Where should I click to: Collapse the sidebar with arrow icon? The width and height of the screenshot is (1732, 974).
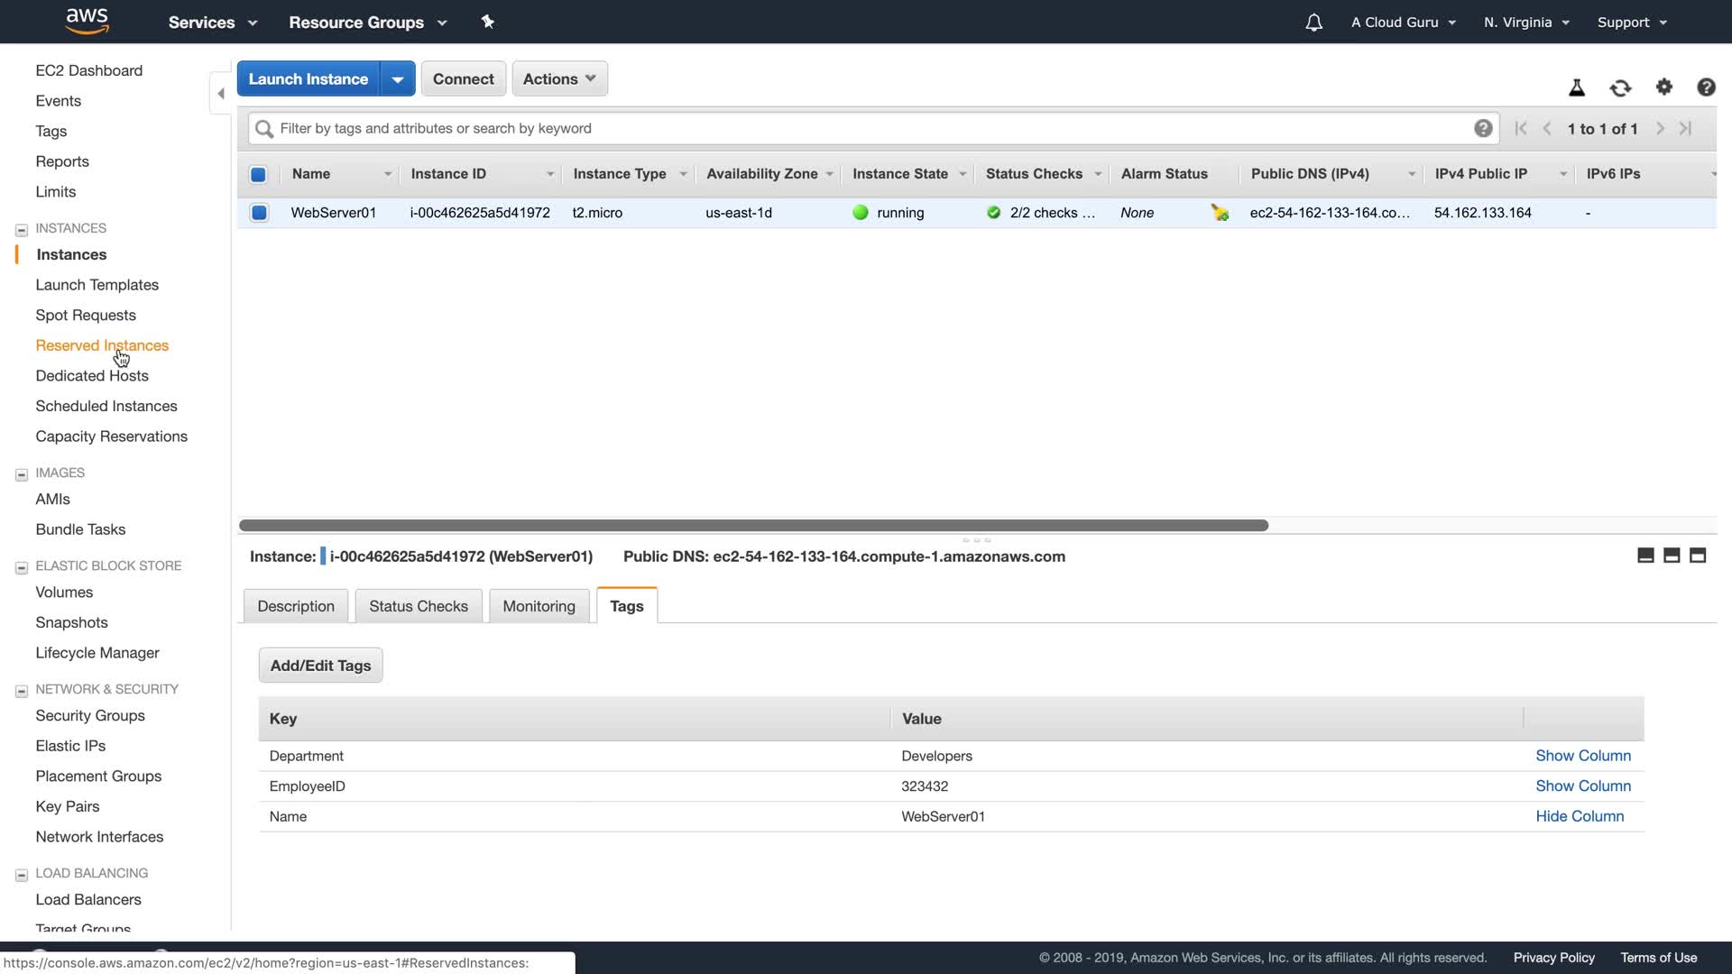point(221,94)
